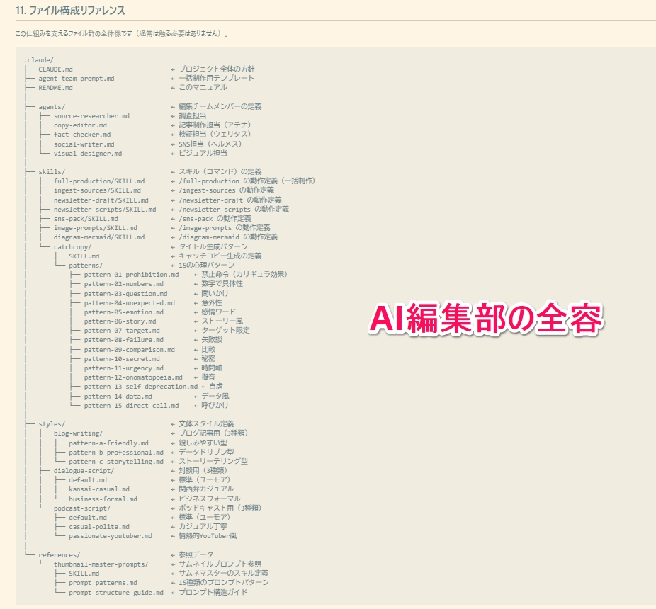Select "kansai-casual.md" file
Image resolution: width=656 pixels, height=609 pixels.
pyautogui.click(x=99, y=489)
